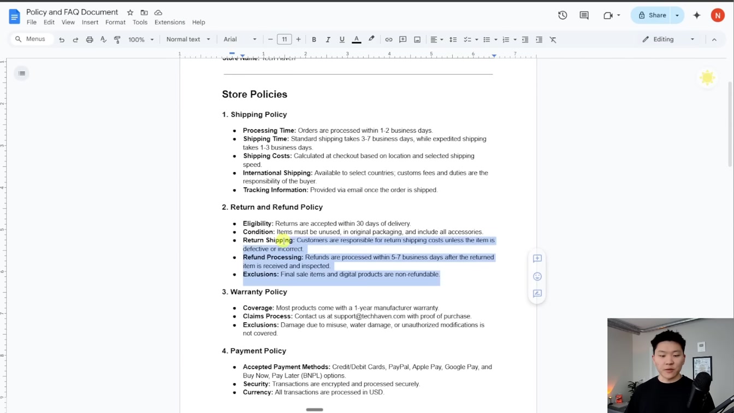Decrease font size with minus button
Screen dimensions: 734x413
pos(270,39)
